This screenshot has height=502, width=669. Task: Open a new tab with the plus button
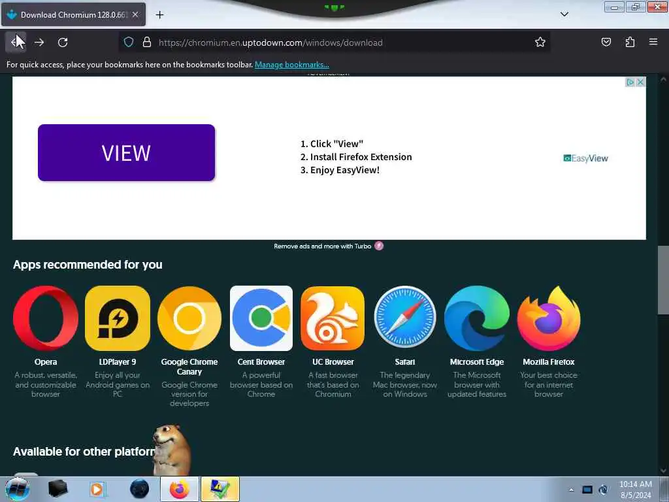point(159,15)
